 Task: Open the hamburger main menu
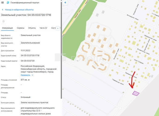click(2, 2)
